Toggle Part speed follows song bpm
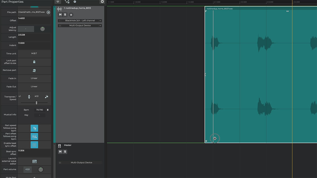The width and height of the screenshot is (317, 178). tap(34, 128)
